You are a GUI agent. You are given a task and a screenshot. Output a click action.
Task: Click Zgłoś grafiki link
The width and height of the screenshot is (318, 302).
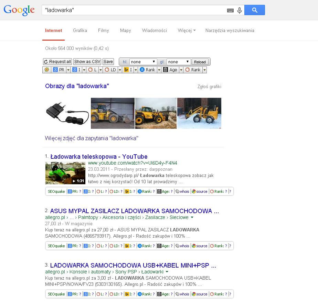[x=209, y=87]
